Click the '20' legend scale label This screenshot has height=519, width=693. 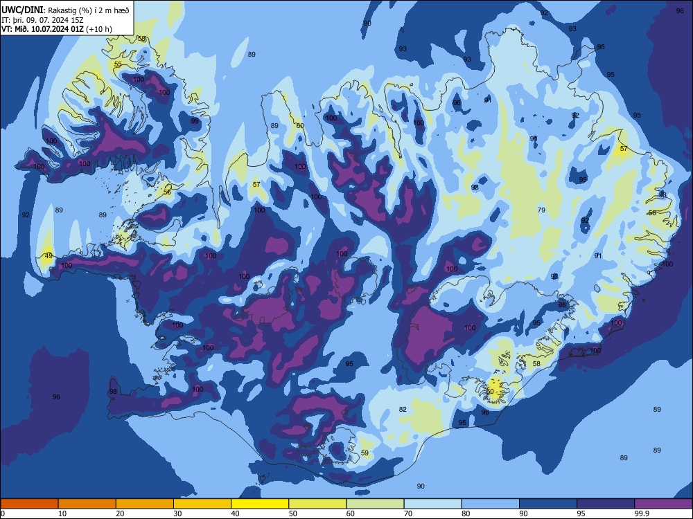[120, 513]
